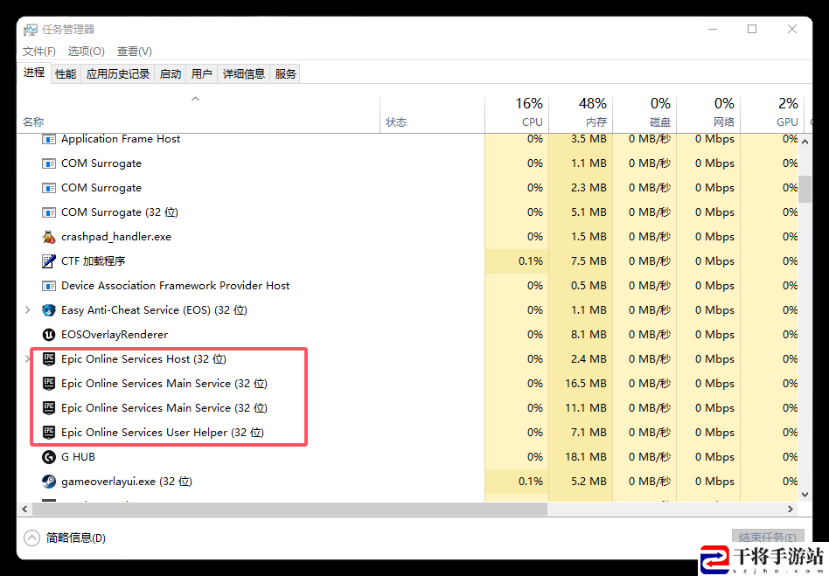Screen dimensions: 829x576
Task: Open the 文件(F) menu
Action: tap(39, 52)
